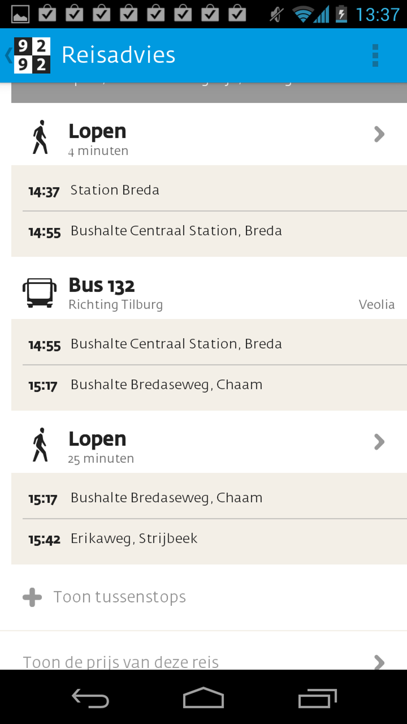Tap Toon de prijs van deze reis
The height and width of the screenshot is (724, 407).
[121, 661]
